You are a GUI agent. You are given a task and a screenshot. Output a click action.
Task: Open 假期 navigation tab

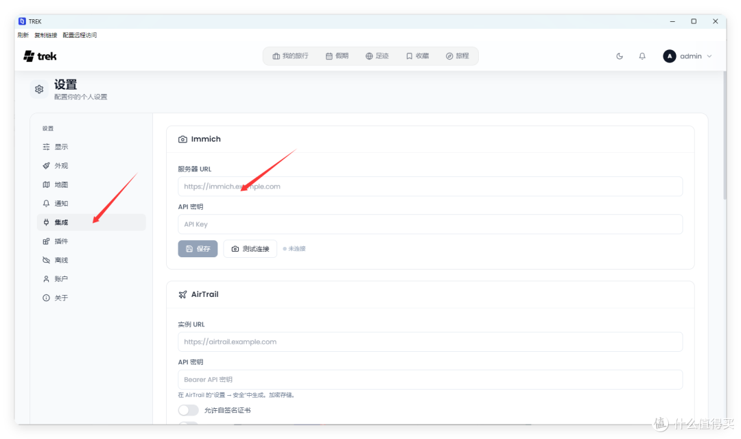click(x=337, y=56)
